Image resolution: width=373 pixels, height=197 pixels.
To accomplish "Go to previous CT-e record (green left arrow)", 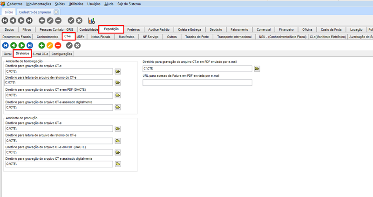I will pos(14,46).
